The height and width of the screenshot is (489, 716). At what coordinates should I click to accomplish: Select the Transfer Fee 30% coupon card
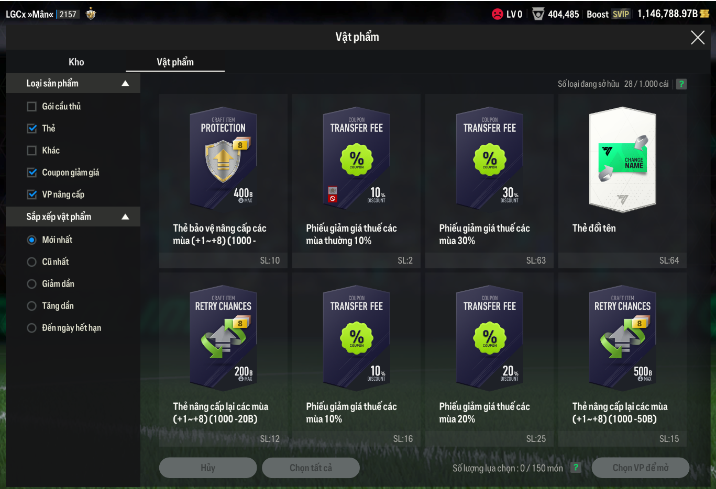tap(489, 181)
